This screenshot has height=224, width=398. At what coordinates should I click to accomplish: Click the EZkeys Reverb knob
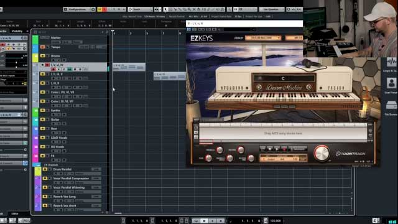click(x=241, y=150)
